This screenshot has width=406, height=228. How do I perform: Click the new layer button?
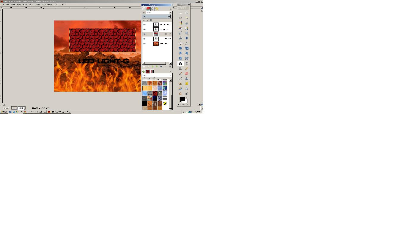pos(144,66)
